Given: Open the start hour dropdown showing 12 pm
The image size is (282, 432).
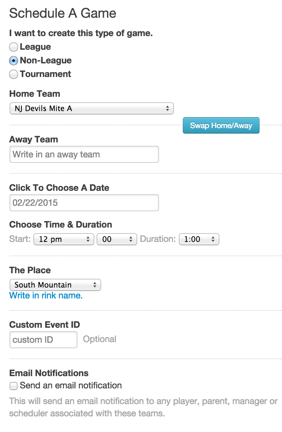Looking at the screenshot, I should [x=64, y=239].
